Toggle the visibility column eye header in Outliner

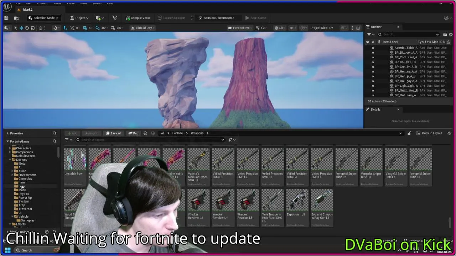(367, 42)
